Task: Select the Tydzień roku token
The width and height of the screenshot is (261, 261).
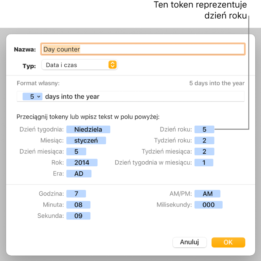Action: pos(204,141)
